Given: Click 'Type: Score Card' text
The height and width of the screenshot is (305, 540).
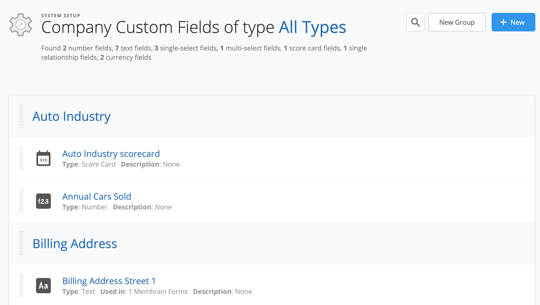Looking at the screenshot, I should click(x=89, y=164).
